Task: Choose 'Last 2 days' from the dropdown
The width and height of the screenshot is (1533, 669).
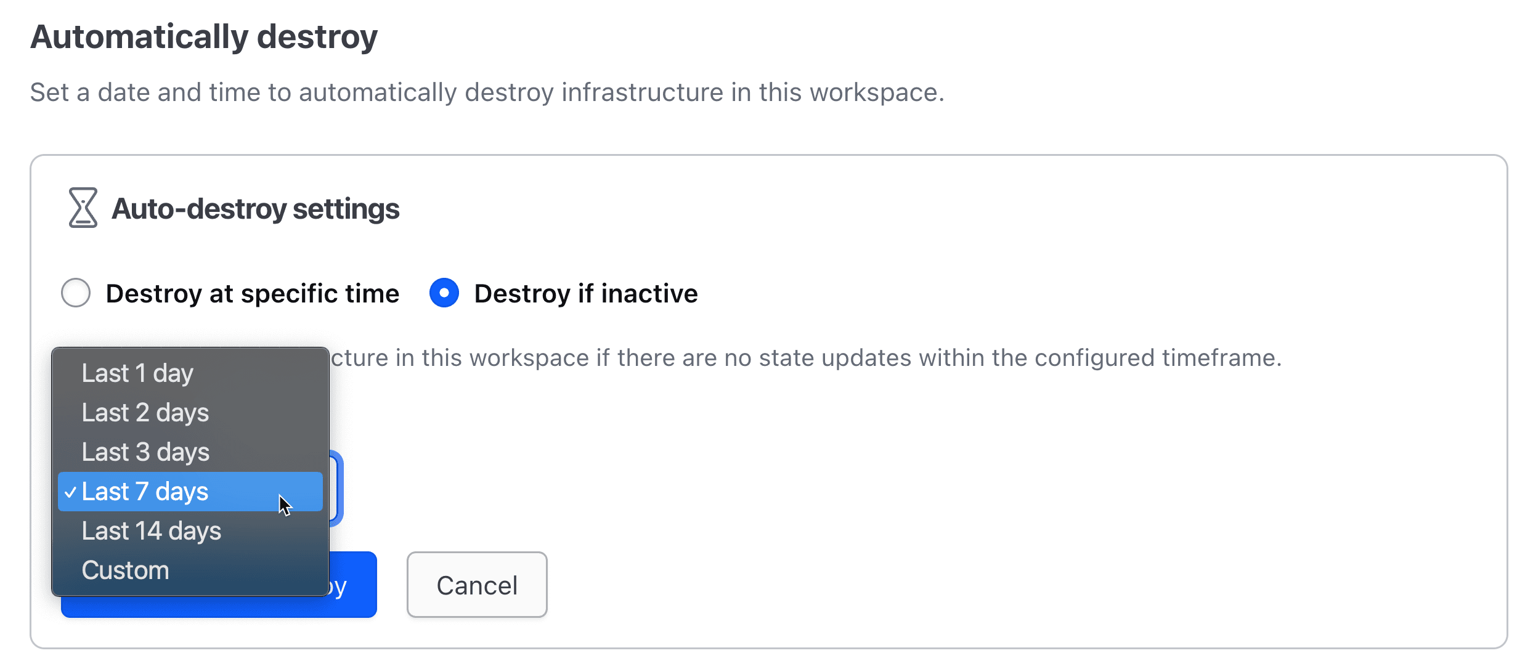Action: 145,413
